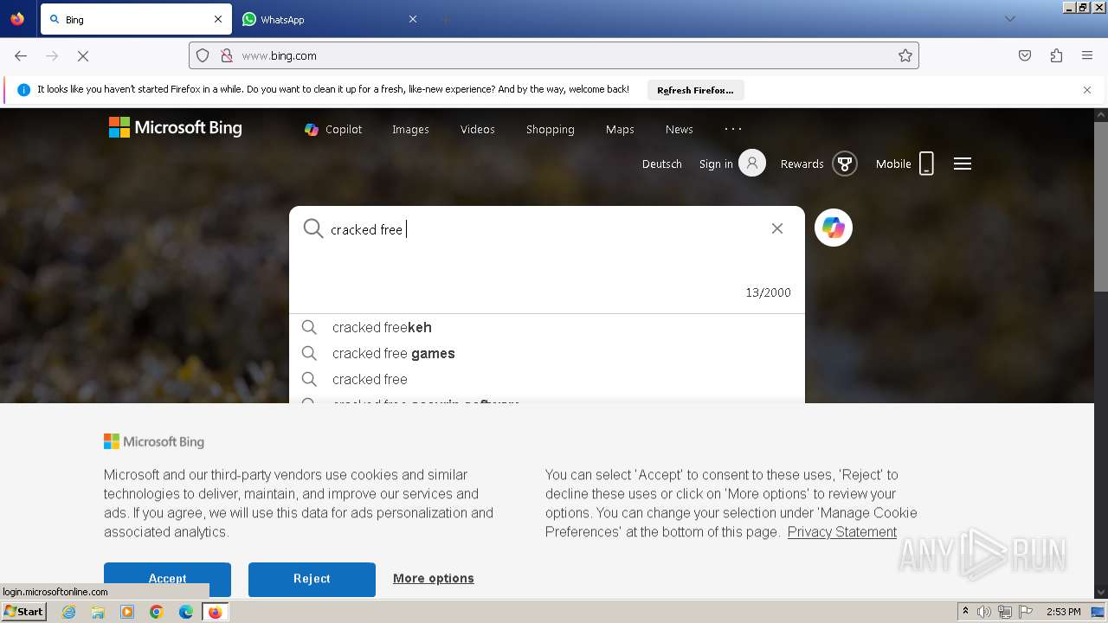Go back with the browser back arrow

pyautogui.click(x=21, y=55)
